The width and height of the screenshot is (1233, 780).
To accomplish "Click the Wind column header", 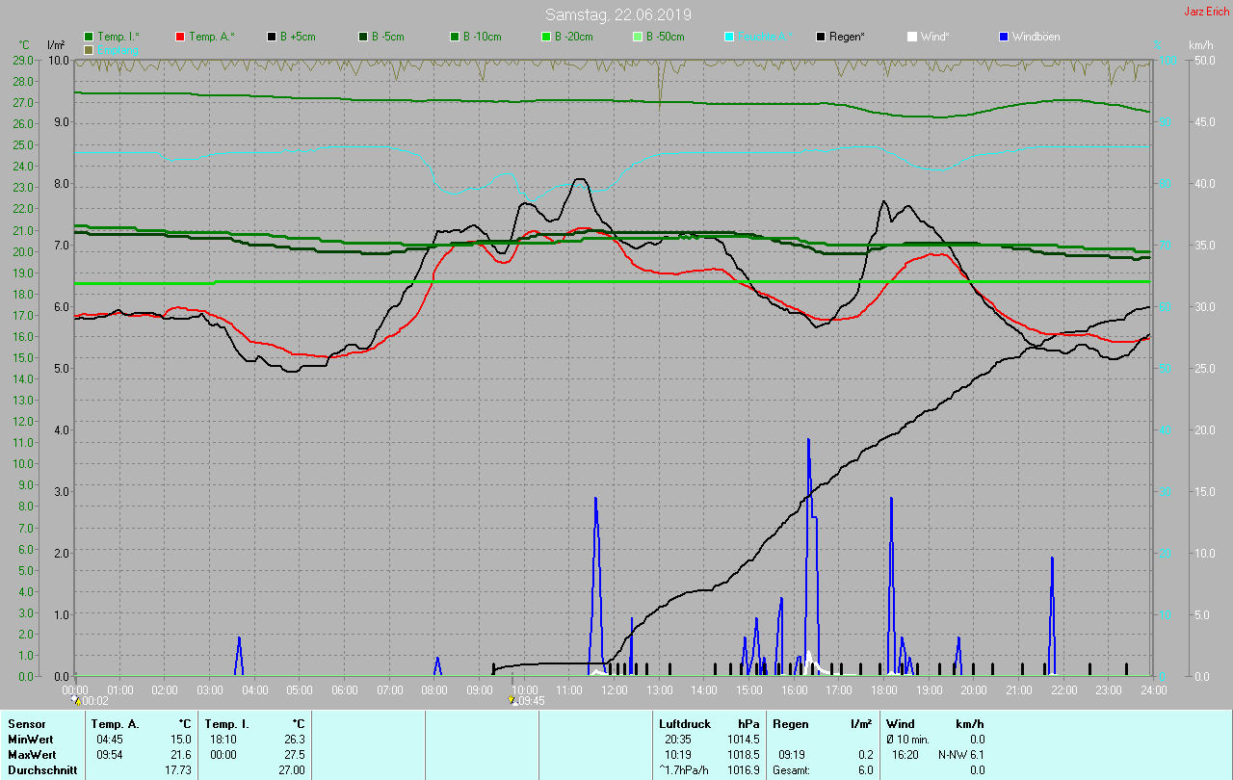I will (x=900, y=723).
